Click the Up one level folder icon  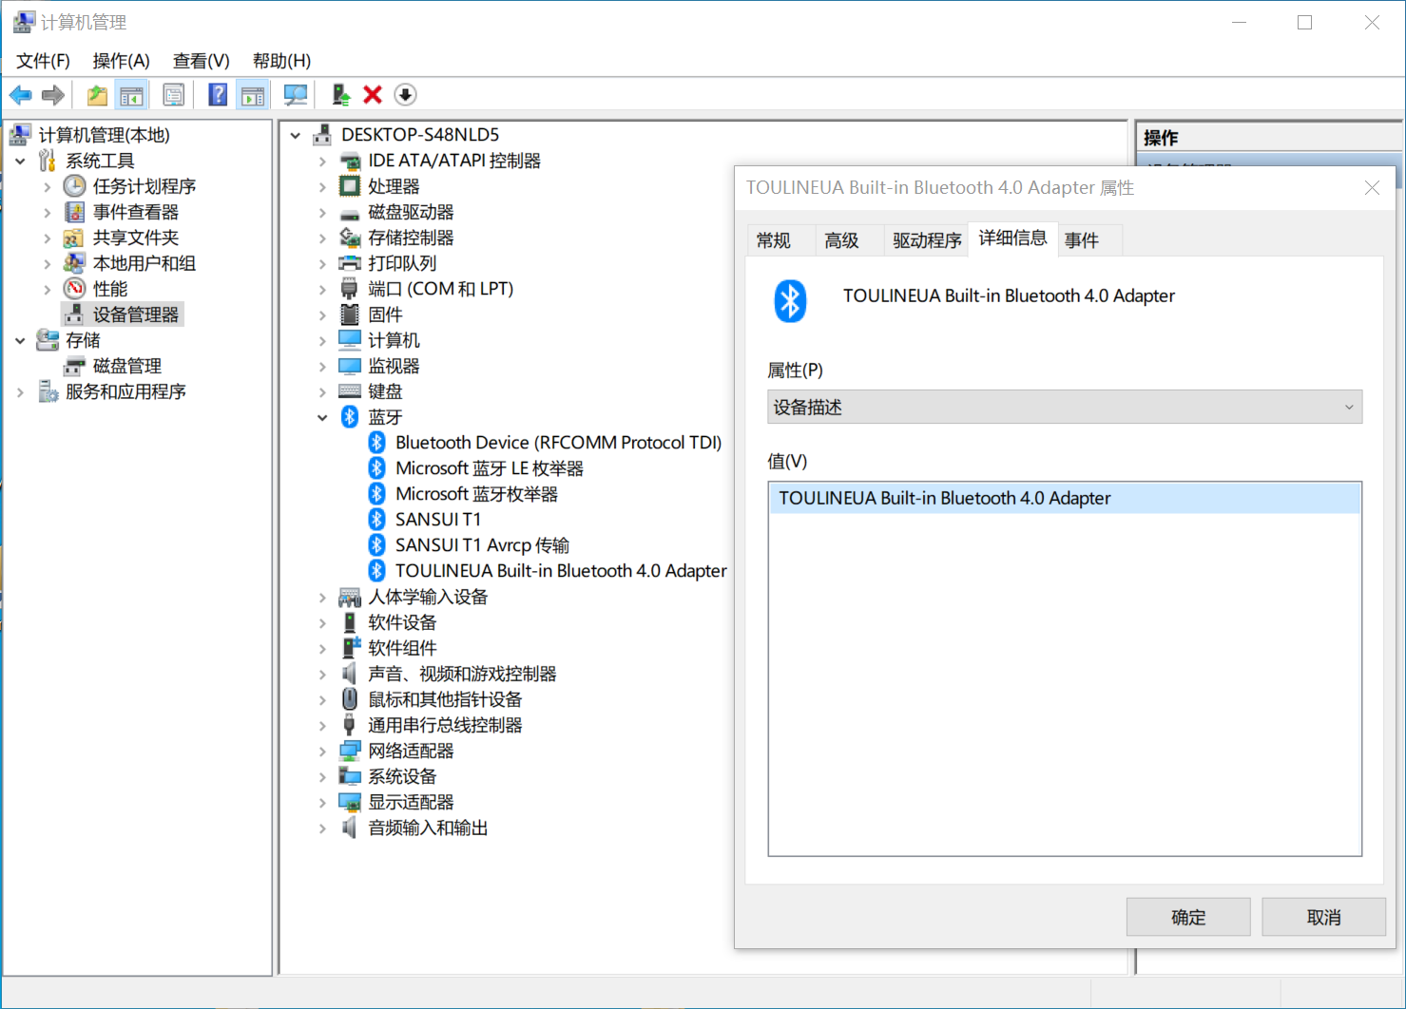(97, 95)
